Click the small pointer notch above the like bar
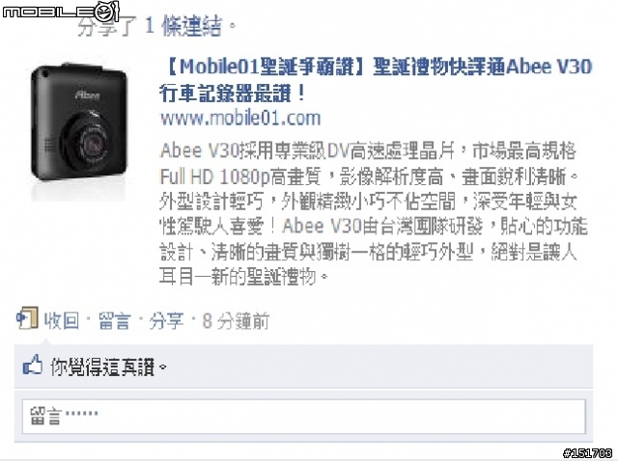This screenshot has height=461, width=618. [x=45, y=341]
